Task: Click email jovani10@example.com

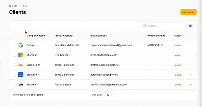Action: pos(104,55)
